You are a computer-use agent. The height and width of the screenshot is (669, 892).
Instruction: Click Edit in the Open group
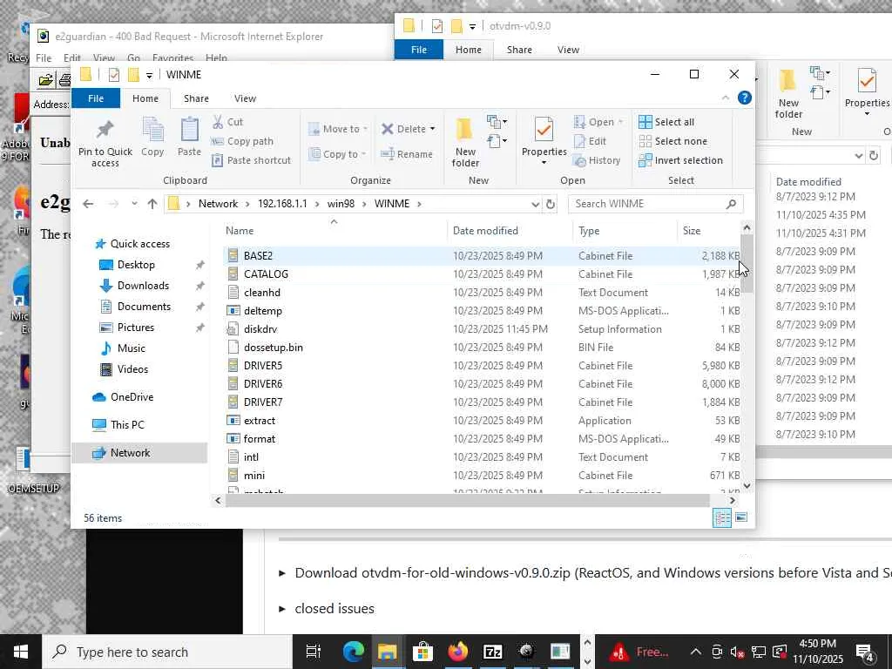pos(590,141)
